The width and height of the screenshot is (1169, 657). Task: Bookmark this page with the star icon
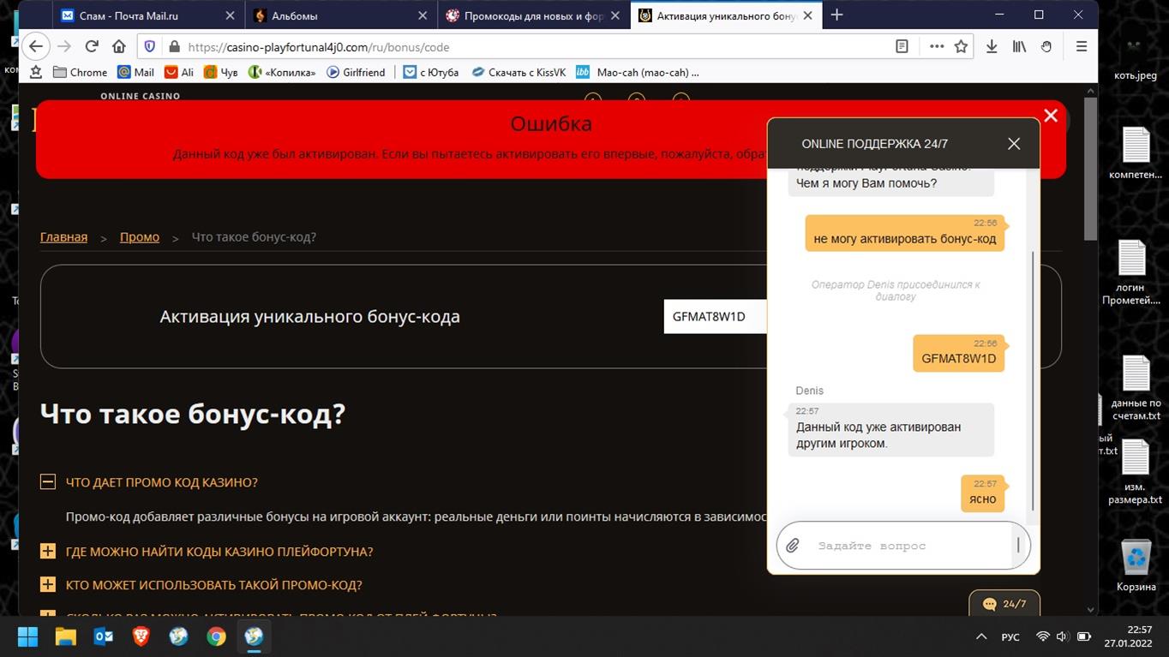(x=961, y=47)
